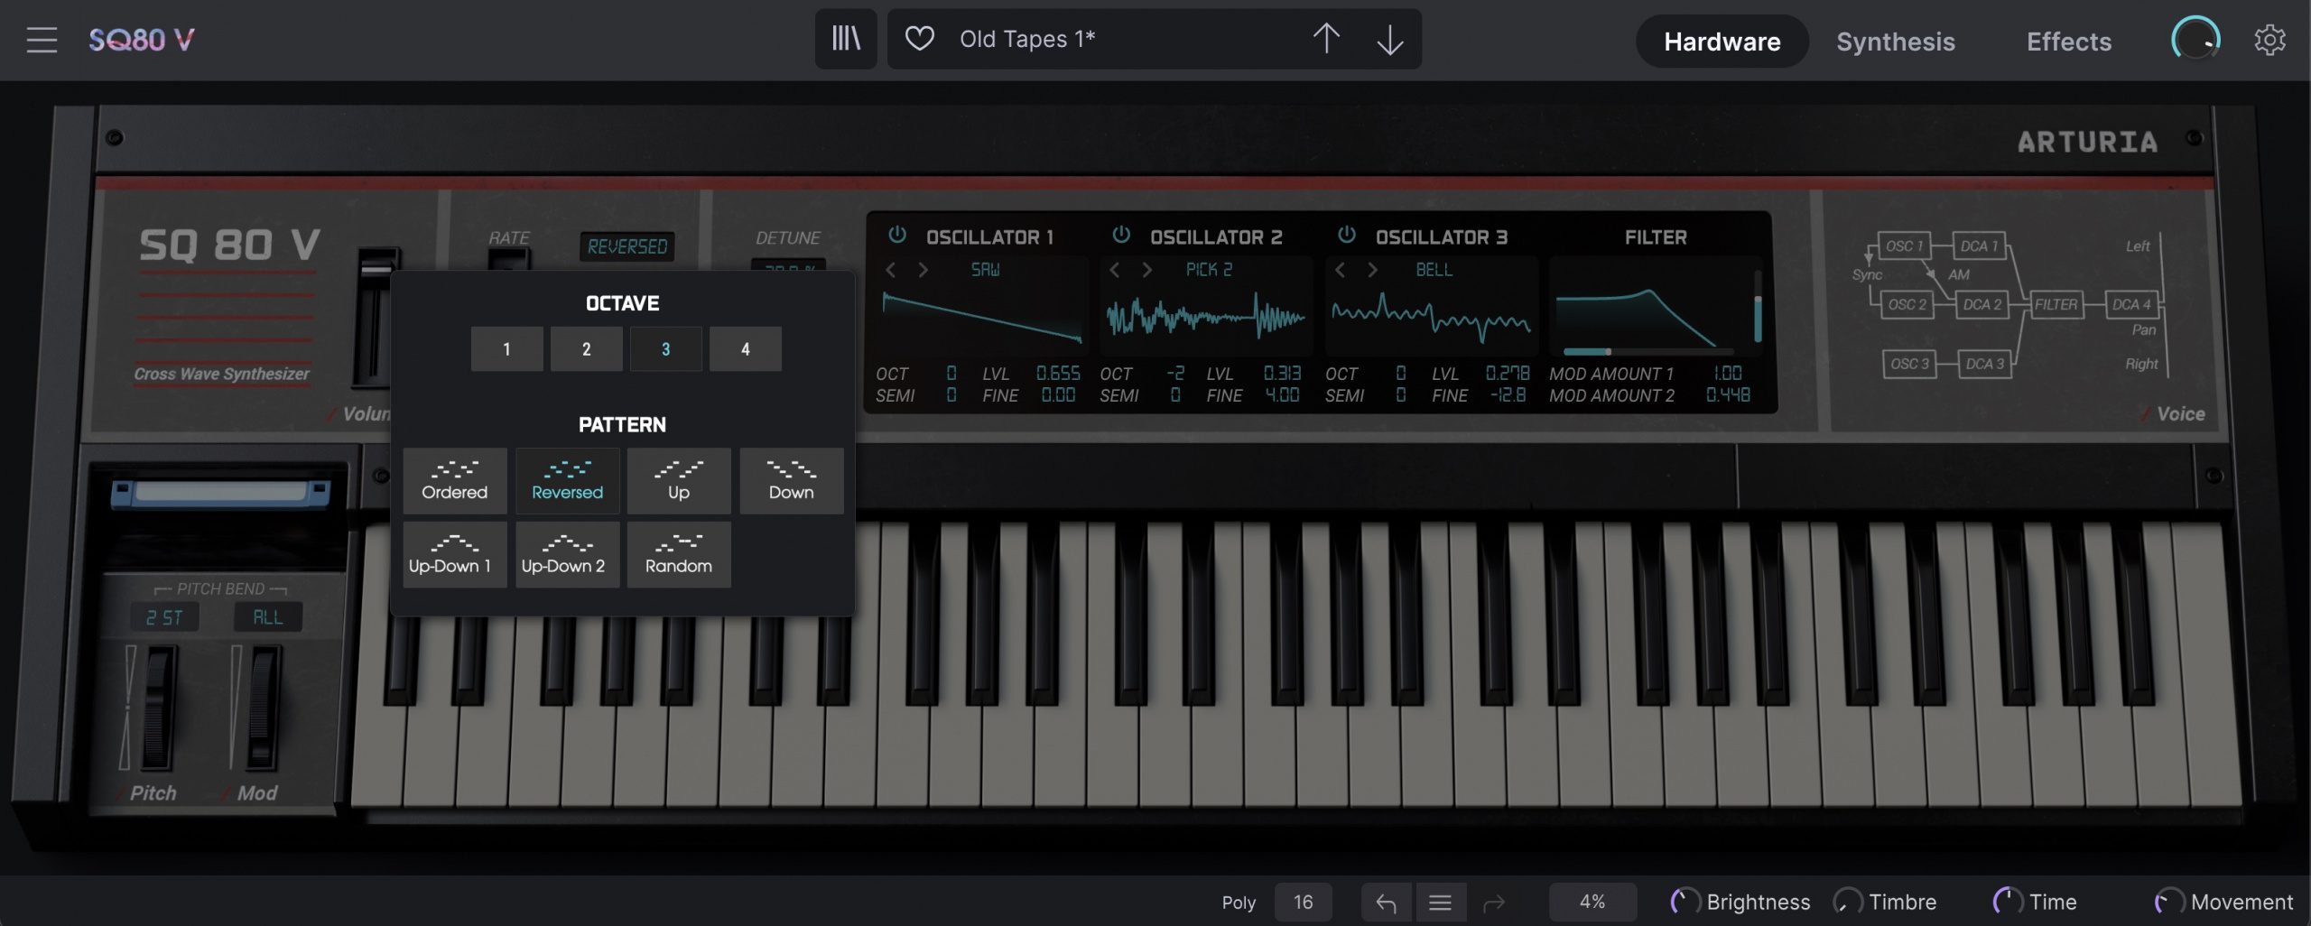Switch to the Effects tab

(x=2069, y=42)
